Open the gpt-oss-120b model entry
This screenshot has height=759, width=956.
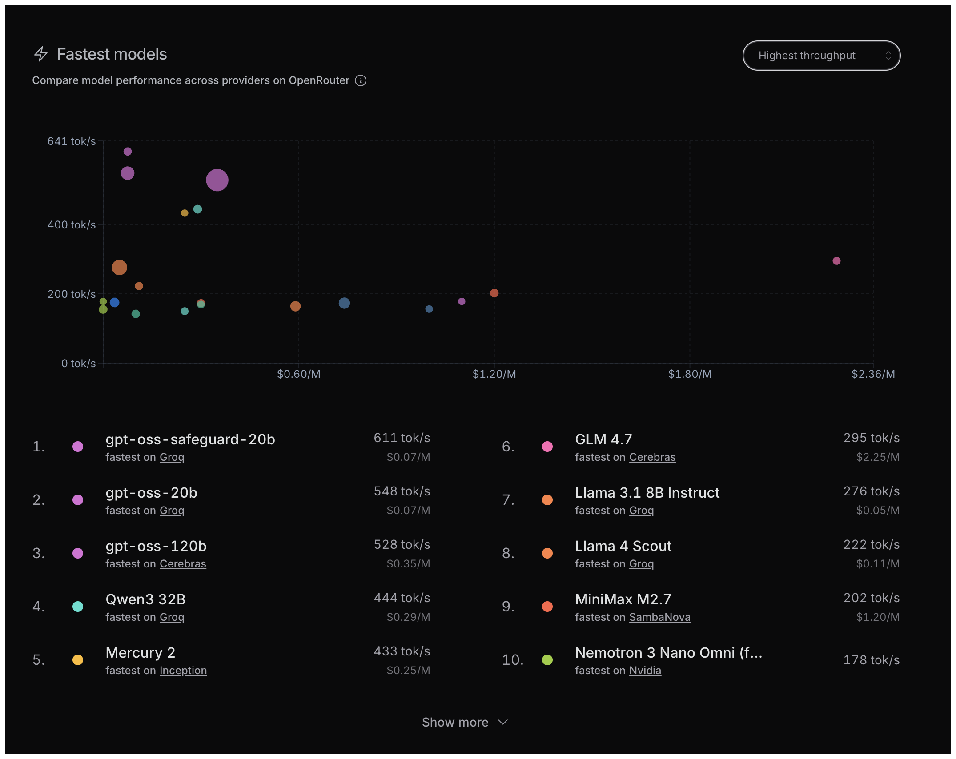[x=156, y=546]
